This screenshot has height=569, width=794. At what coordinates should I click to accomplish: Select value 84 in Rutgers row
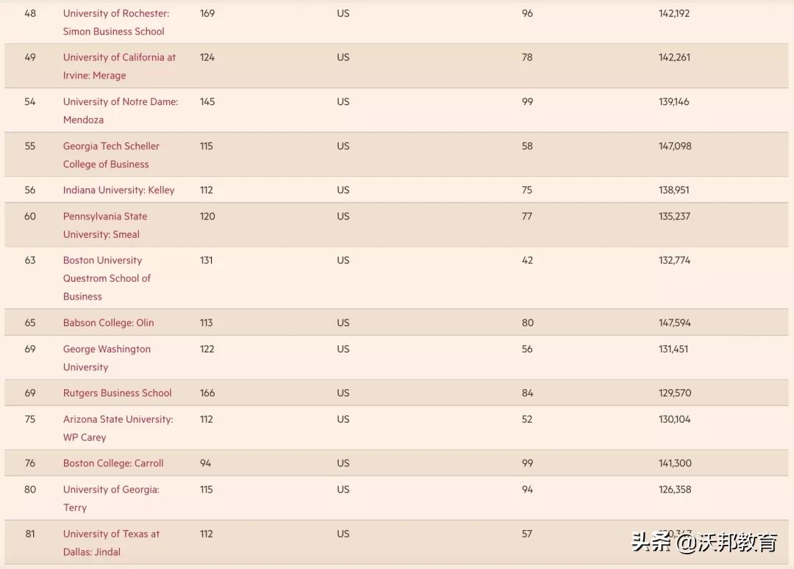527,393
